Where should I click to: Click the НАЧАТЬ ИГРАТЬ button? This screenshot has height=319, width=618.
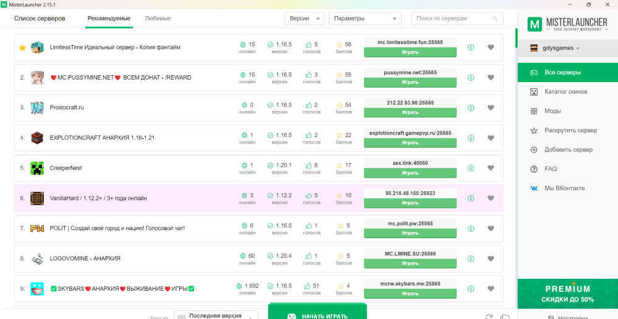[317, 312]
